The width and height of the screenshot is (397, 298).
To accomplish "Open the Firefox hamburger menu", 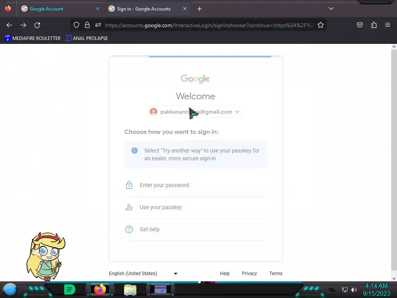I will 388,25.
